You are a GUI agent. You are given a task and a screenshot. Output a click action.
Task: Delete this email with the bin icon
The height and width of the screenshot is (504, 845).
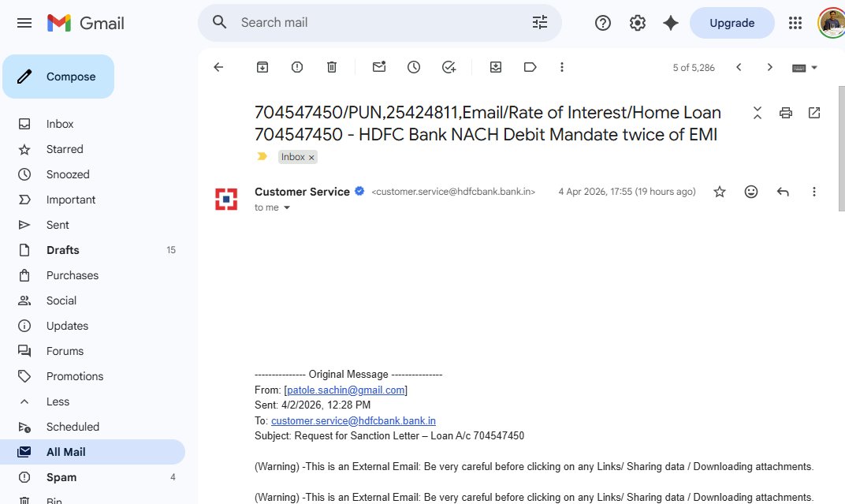[x=332, y=67]
